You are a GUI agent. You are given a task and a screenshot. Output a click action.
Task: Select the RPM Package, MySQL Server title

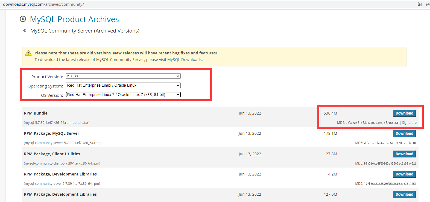(x=52, y=133)
